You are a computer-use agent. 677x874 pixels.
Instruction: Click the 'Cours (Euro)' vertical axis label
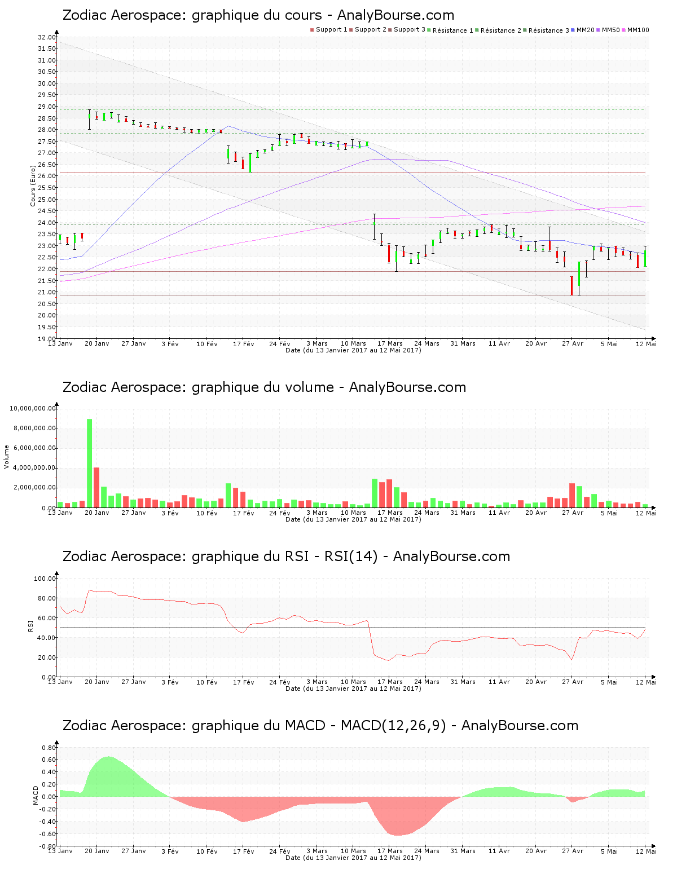coord(33,186)
